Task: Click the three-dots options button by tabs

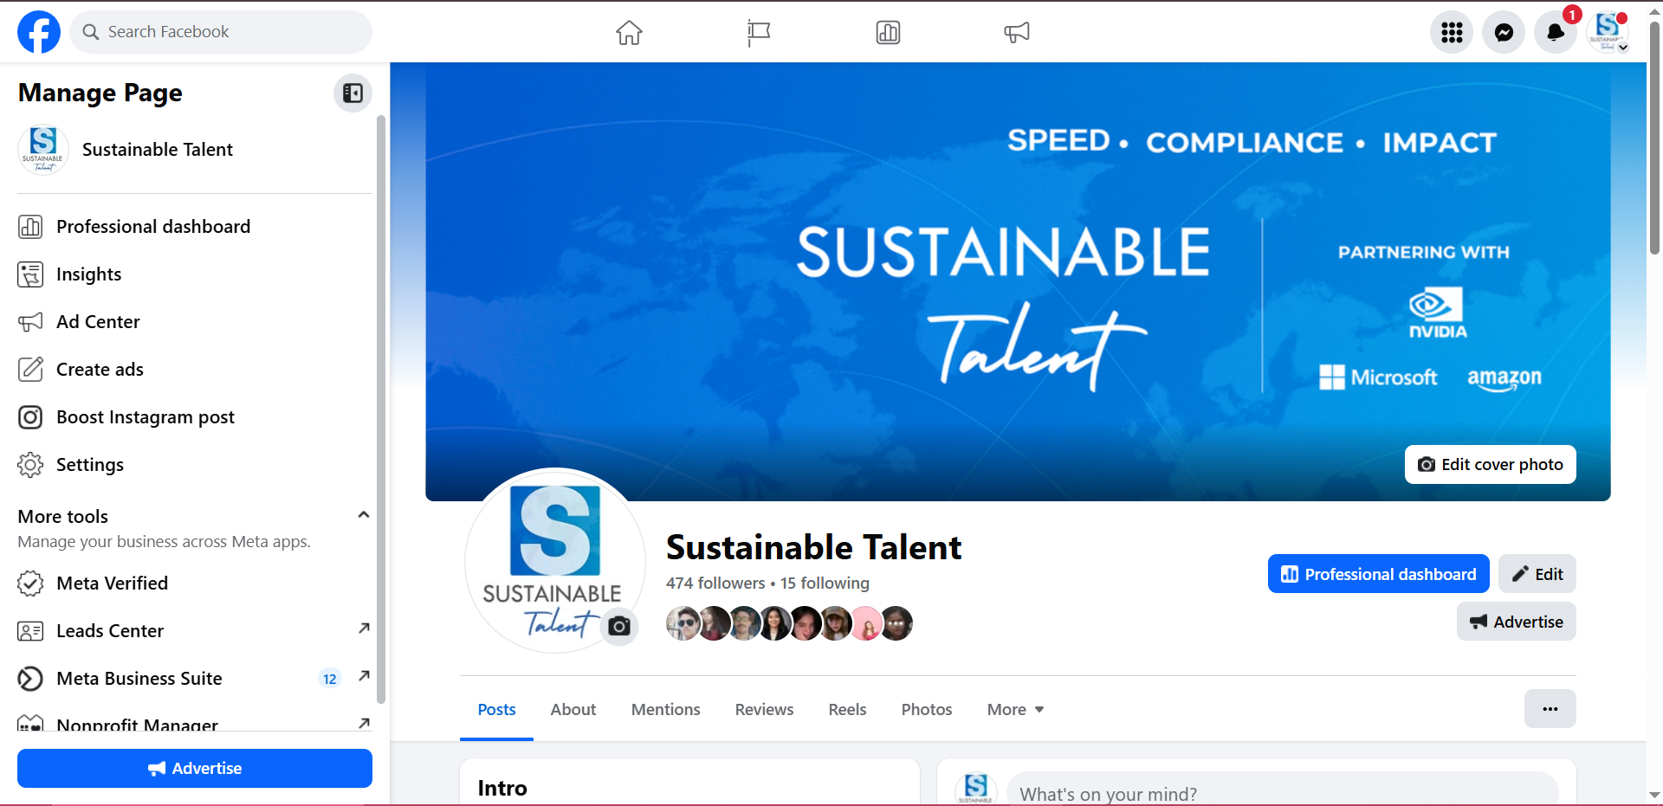Action: (1550, 709)
